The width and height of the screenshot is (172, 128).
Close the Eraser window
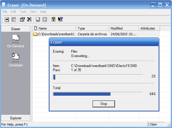[x=167, y=5]
